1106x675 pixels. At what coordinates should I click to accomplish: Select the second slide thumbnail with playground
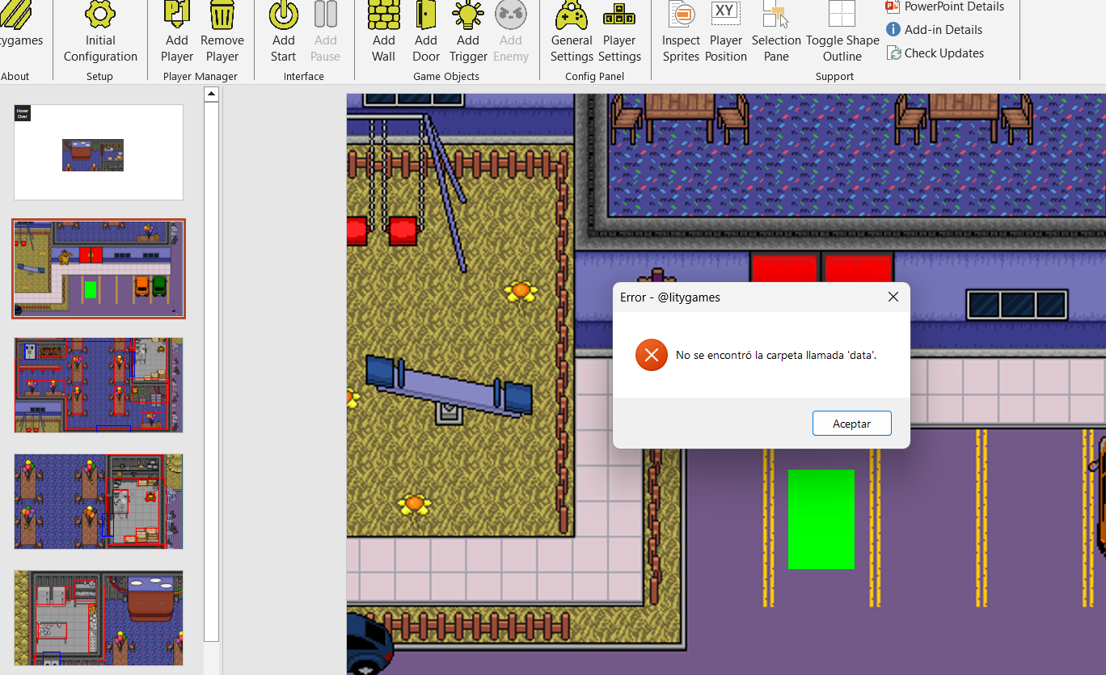pos(99,268)
